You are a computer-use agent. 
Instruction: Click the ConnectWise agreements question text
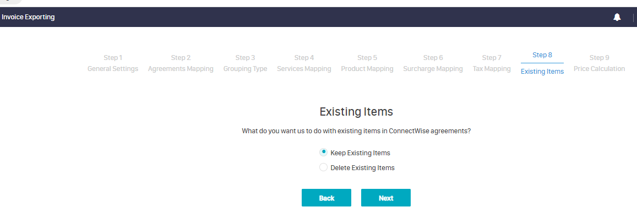tap(356, 131)
